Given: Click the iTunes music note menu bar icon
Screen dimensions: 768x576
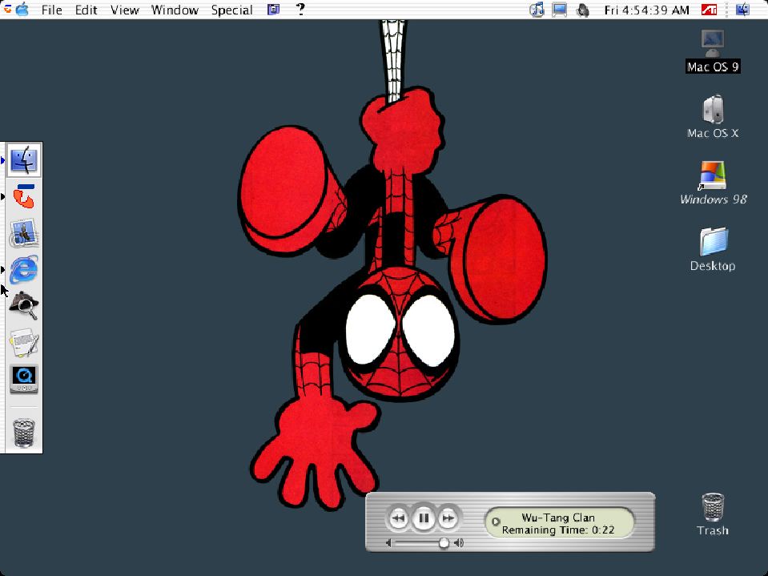Looking at the screenshot, I should (x=537, y=10).
